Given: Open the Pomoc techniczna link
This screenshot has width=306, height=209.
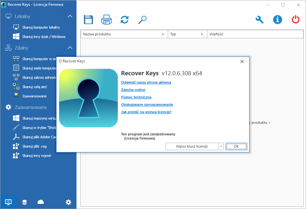Looking at the screenshot, I should [x=136, y=97].
